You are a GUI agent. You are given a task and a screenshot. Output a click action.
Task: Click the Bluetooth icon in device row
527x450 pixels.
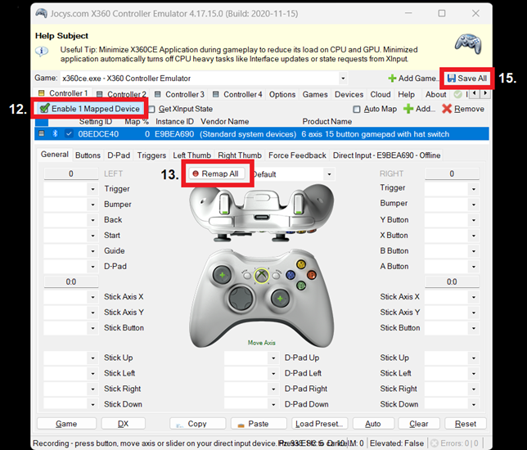pos(55,133)
